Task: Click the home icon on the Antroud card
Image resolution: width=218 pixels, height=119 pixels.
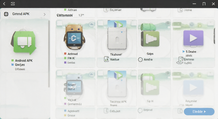Action: (x=91, y=25)
